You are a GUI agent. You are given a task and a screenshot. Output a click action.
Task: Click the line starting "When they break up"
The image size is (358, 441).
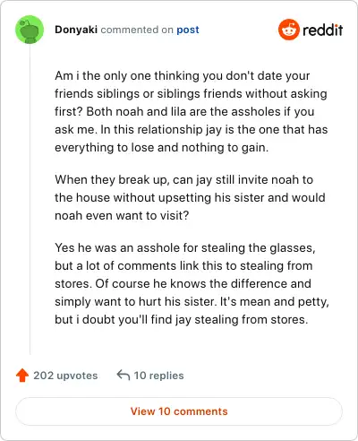pos(183,180)
